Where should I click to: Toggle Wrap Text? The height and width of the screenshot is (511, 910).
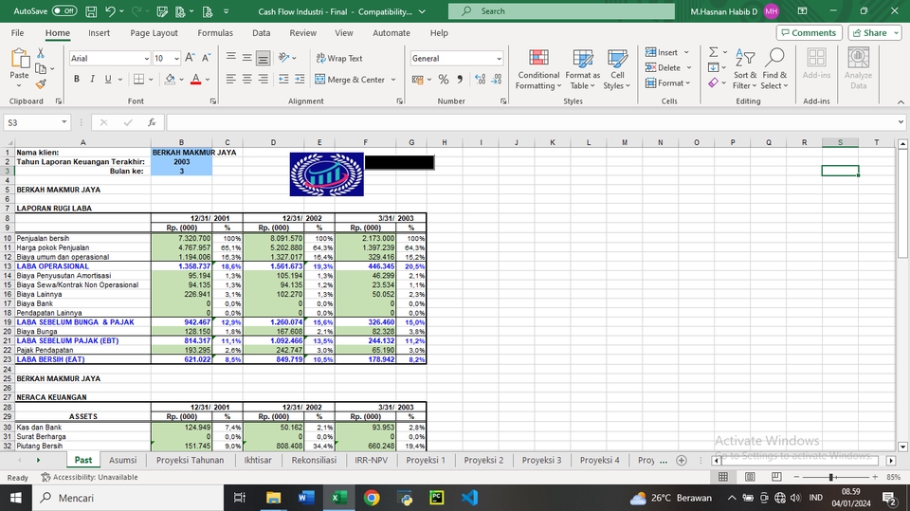pos(339,58)
